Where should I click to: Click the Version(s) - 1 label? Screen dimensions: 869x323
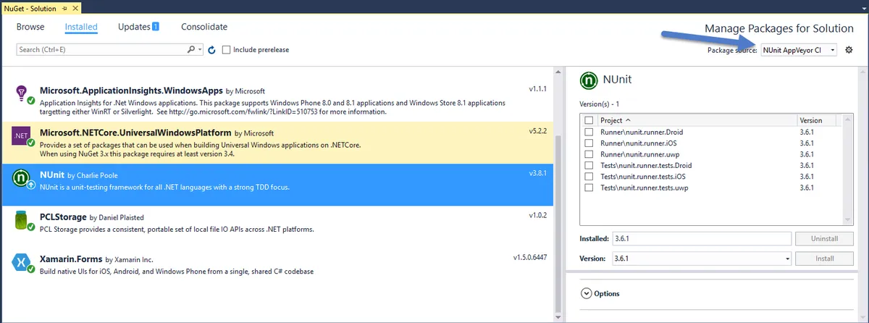[599, 104]
